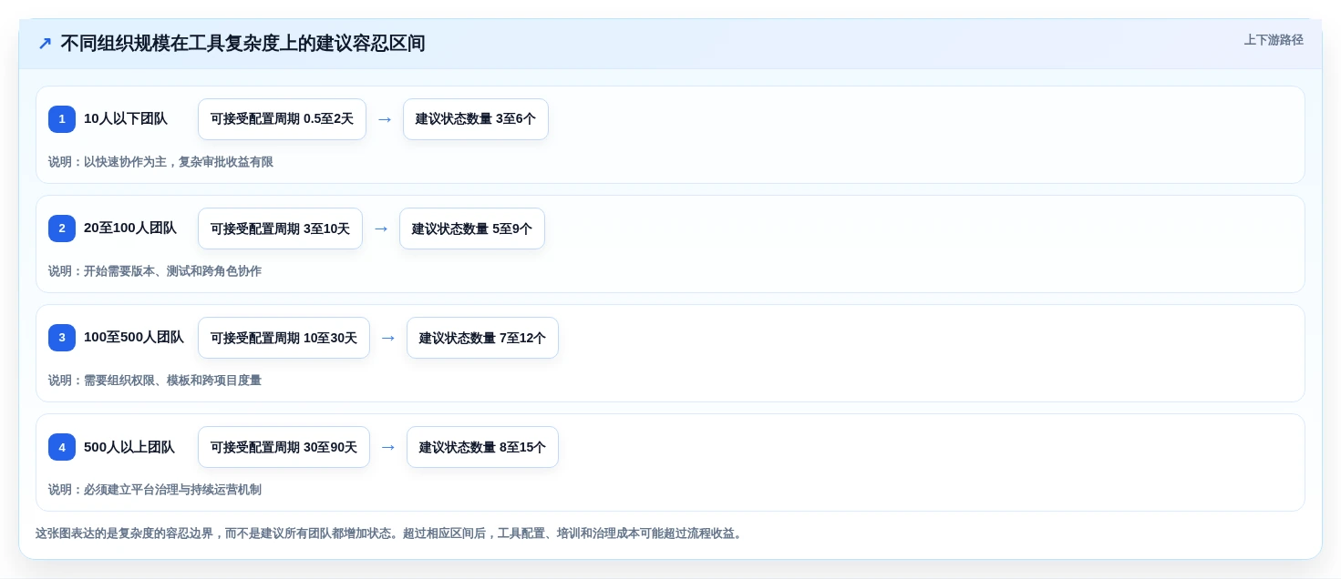The height and width of the screenshot is (579, 1341).
Task: Click the arrow icon beside the chart title
Action: pyautogui.click(x=45, y=44)
